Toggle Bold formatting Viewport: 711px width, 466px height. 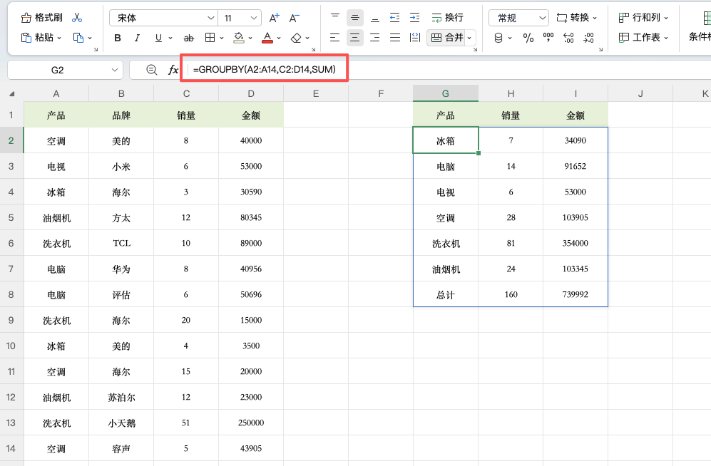click(118, 38)
